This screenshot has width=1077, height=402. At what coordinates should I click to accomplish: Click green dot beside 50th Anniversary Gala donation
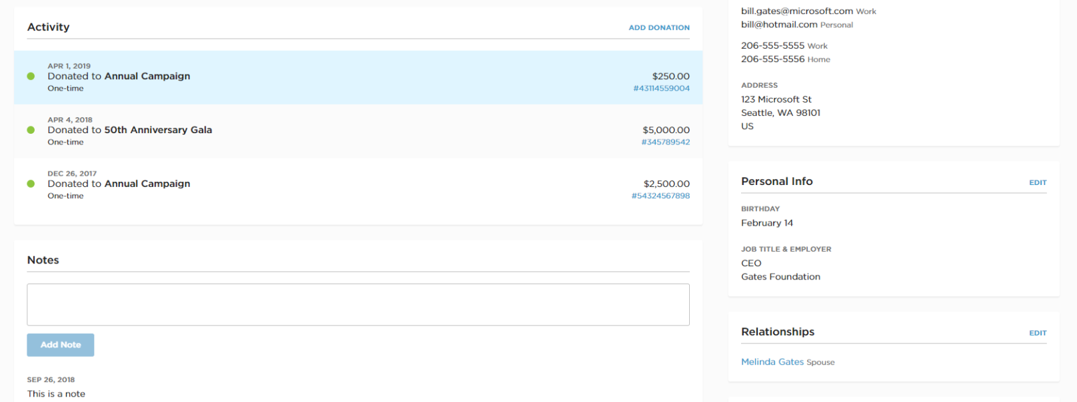[31, 130]
